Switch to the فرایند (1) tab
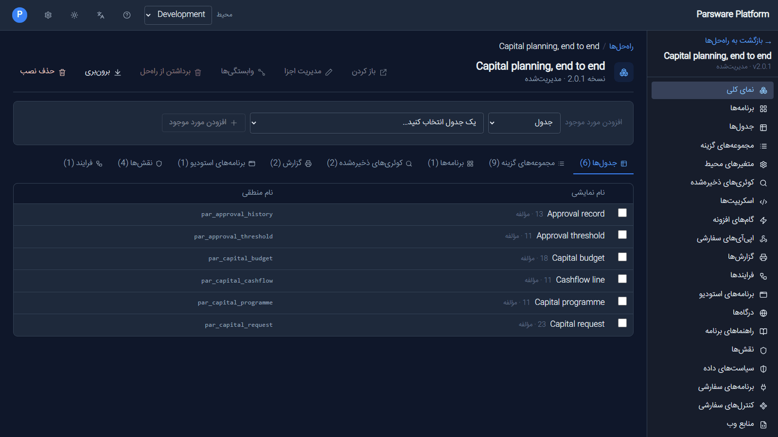This screenshot has width=778, height=437. pyautogui.click(x=83, y=163)
